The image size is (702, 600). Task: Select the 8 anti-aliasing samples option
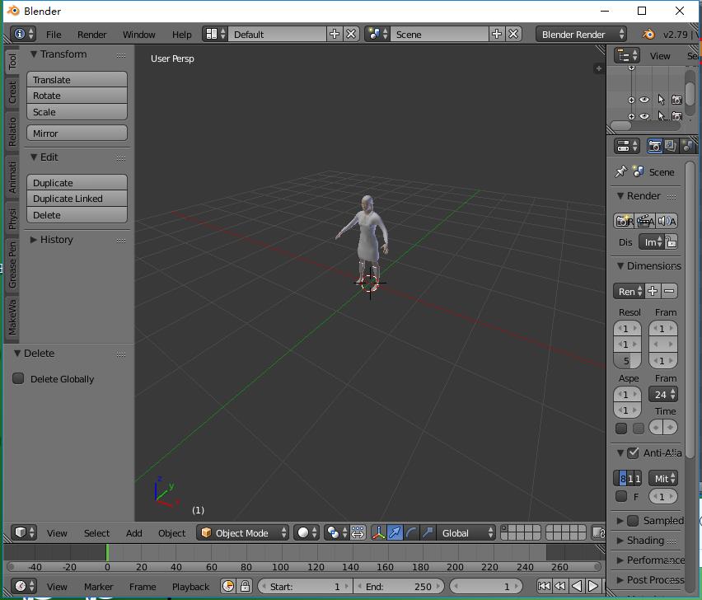coord(622,479)
